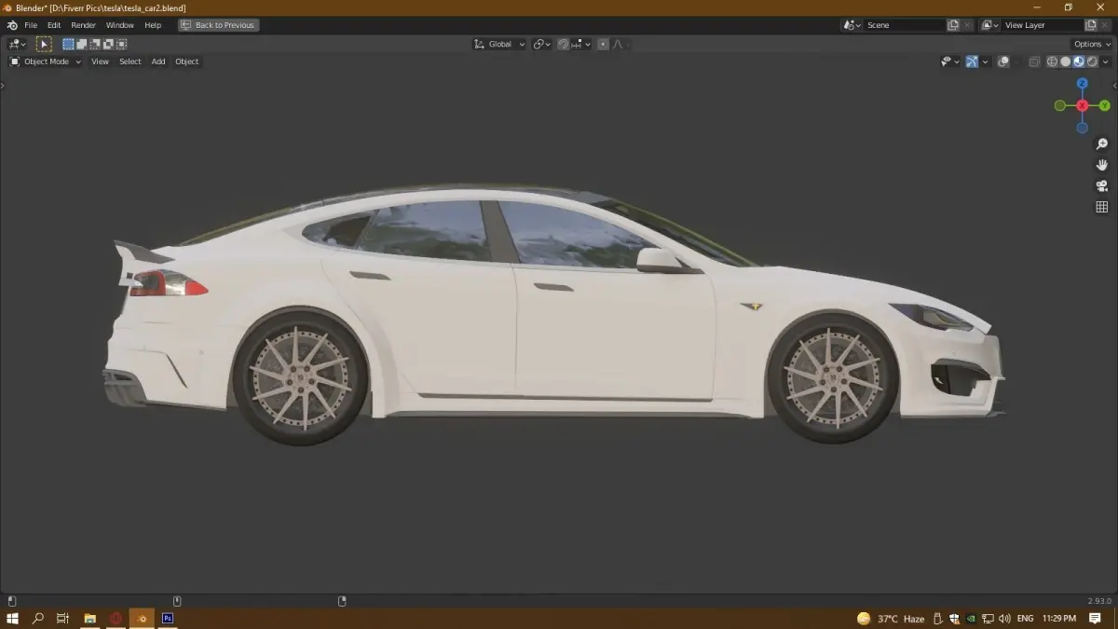Open Task View on taskbar
The width and height of the screenshot is (1118, 629).
63,618
